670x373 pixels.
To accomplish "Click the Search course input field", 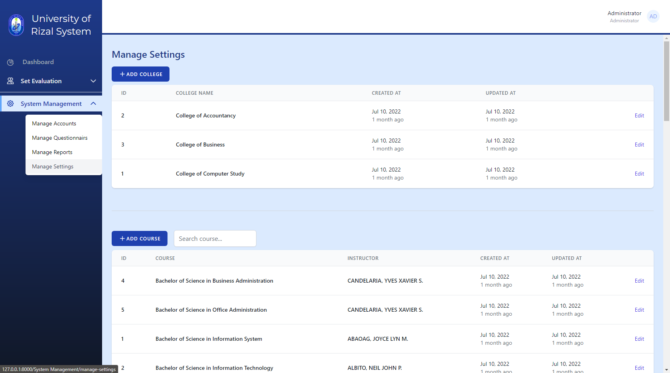I will pos(215,238).
